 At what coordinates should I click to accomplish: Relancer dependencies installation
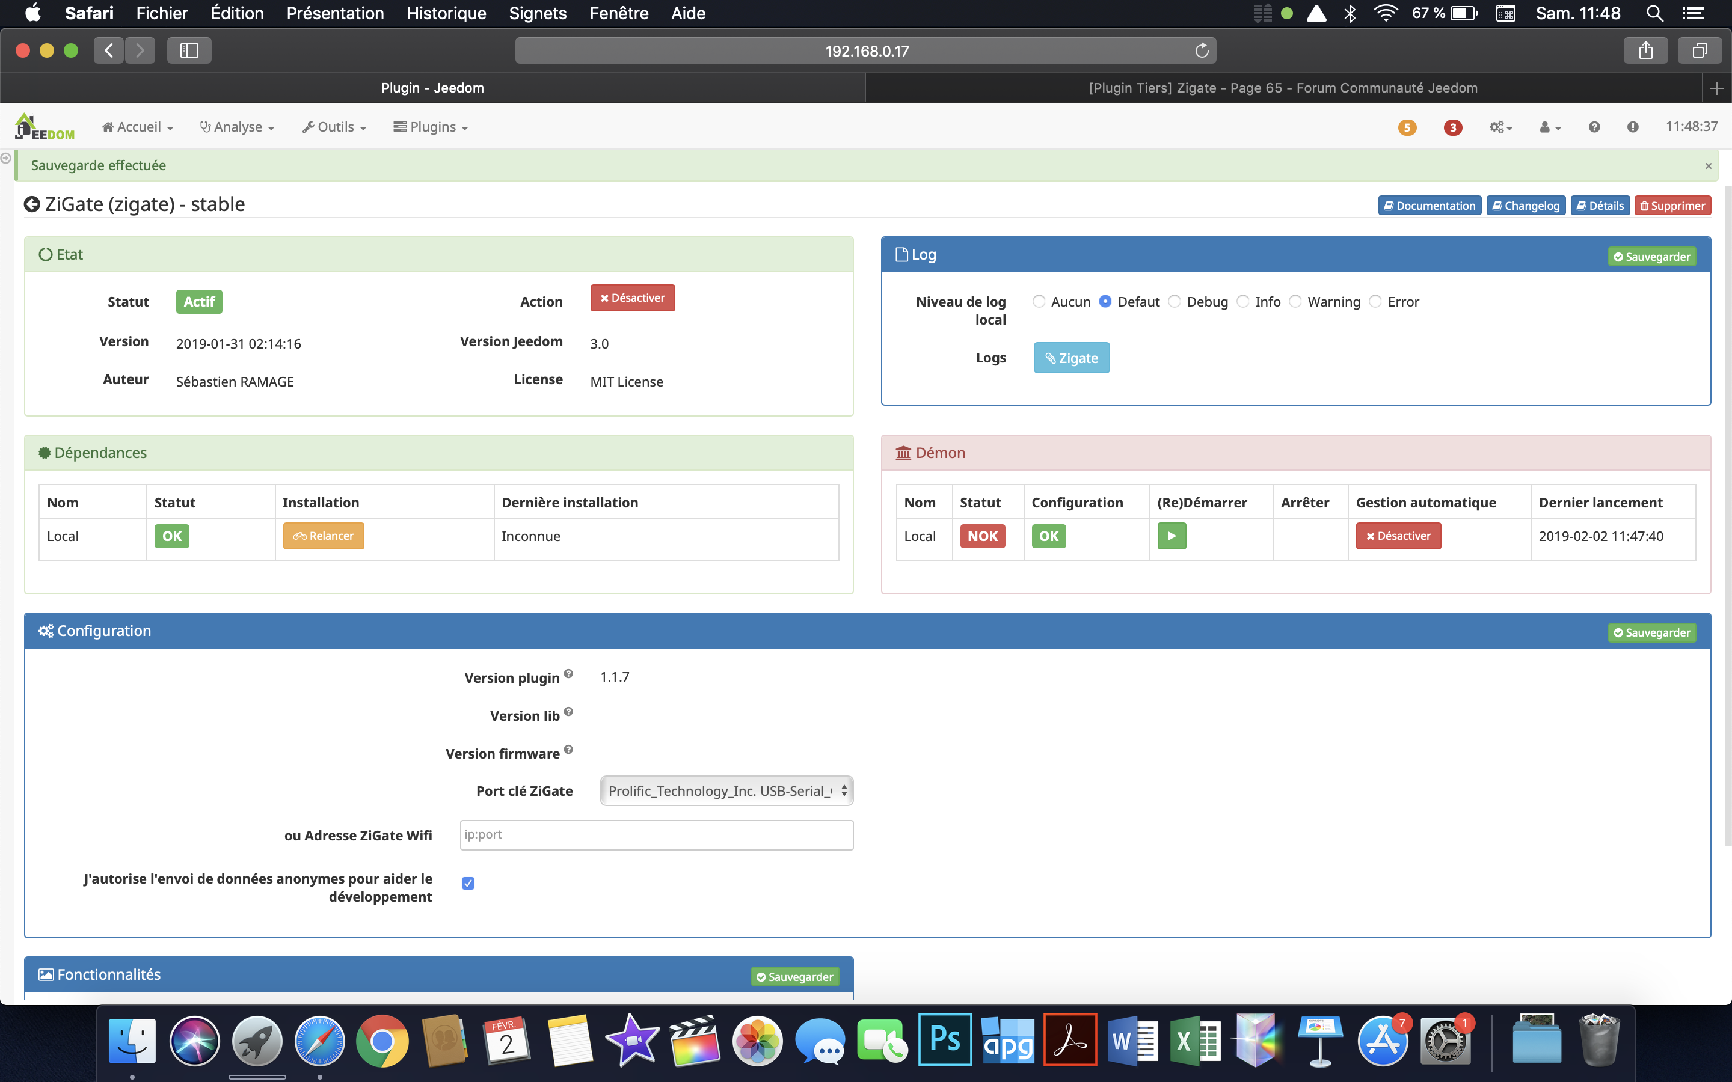point(324,536)
